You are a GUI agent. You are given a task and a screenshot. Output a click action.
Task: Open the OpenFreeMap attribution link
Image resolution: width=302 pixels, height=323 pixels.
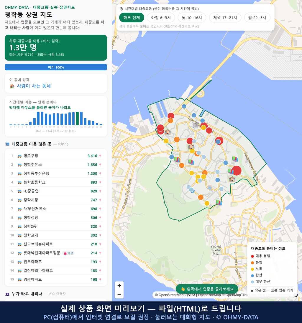[x=209, y=295]
